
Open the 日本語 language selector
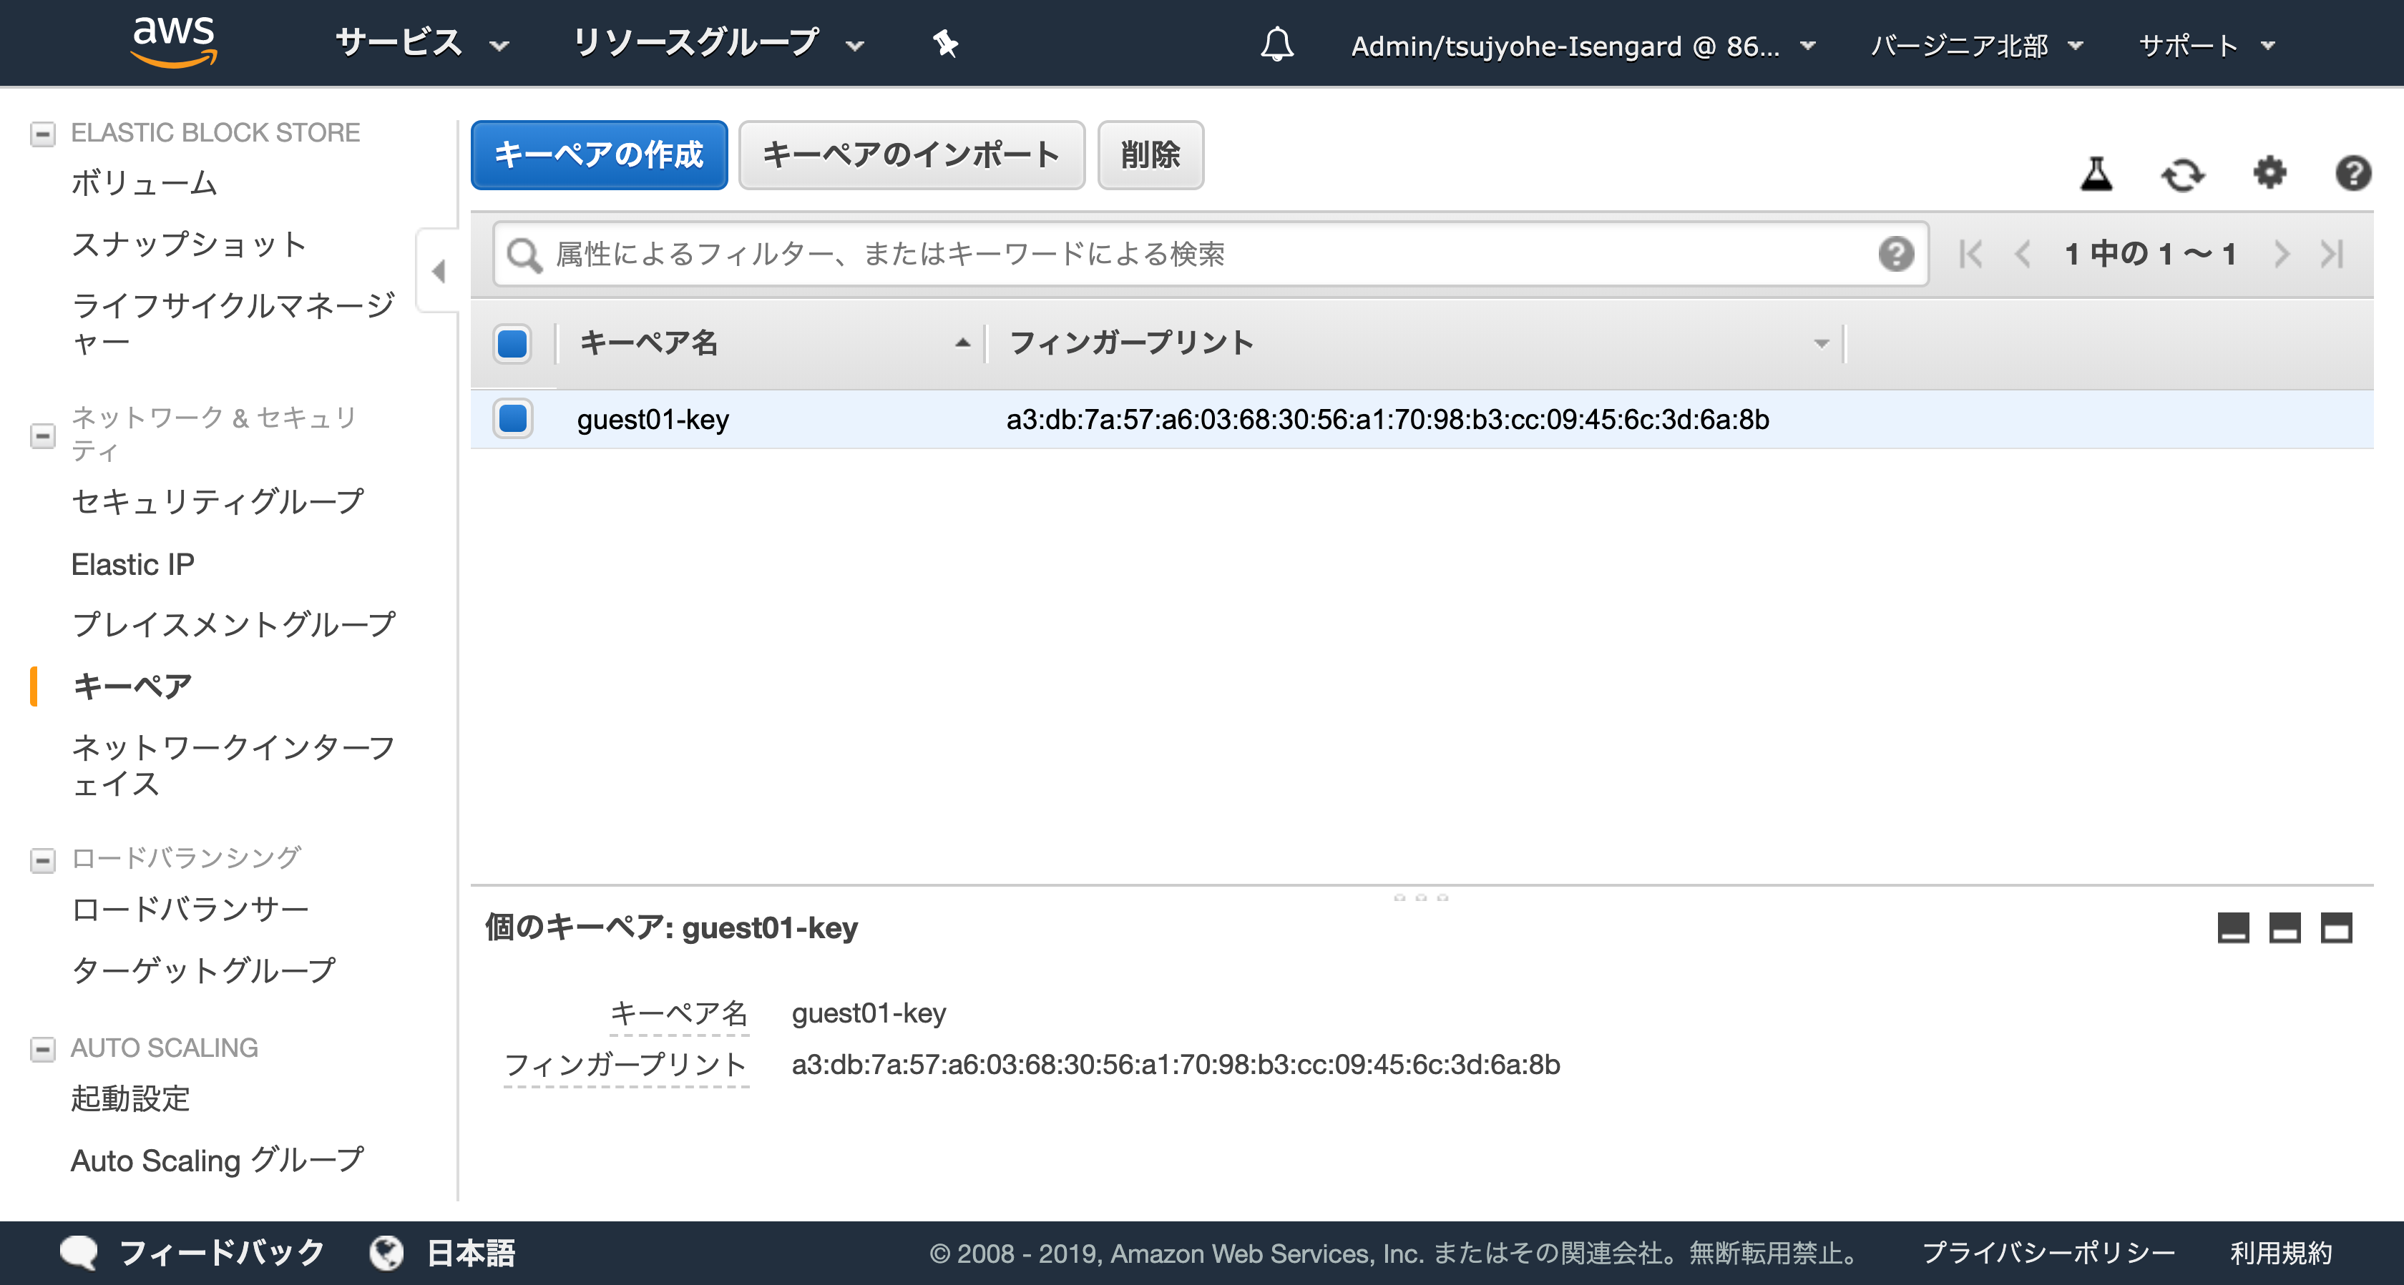click(470, 1252)
